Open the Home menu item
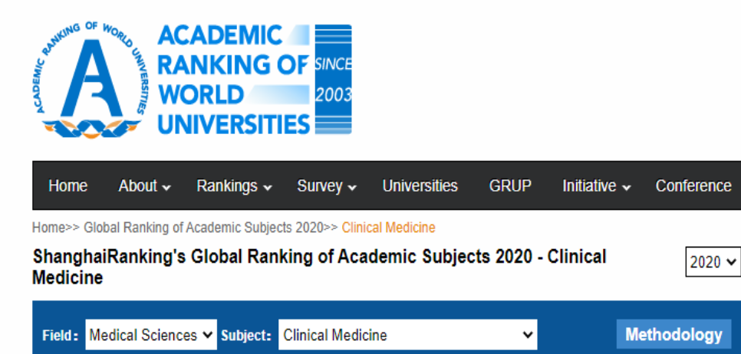 pos(68,185)
